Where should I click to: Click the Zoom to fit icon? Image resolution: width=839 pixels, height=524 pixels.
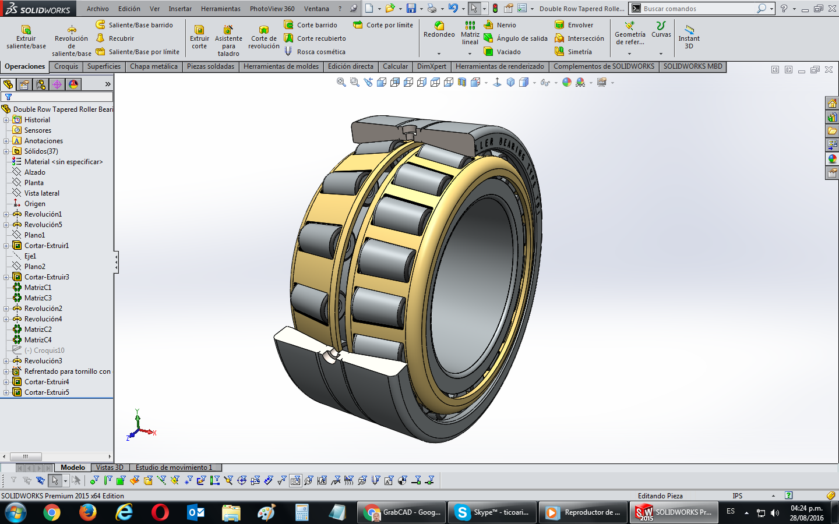(341, 83)
